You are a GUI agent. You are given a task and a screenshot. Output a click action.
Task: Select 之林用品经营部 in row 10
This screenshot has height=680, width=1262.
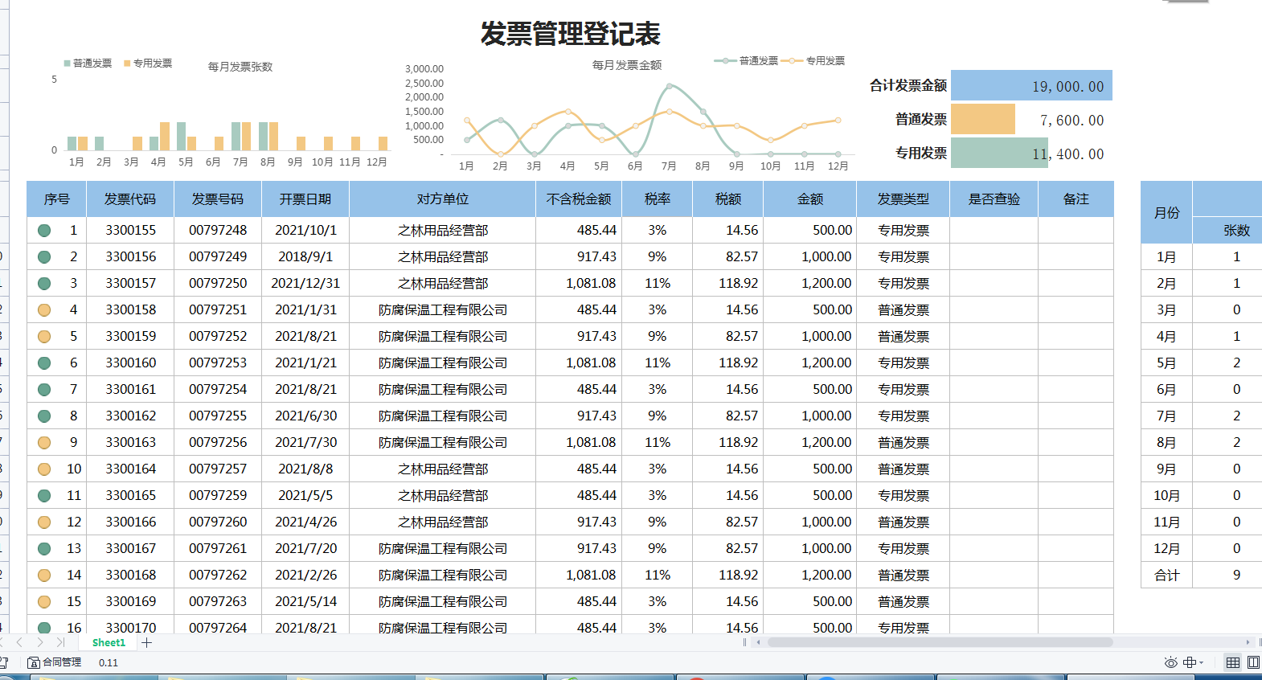click(443, 469)
